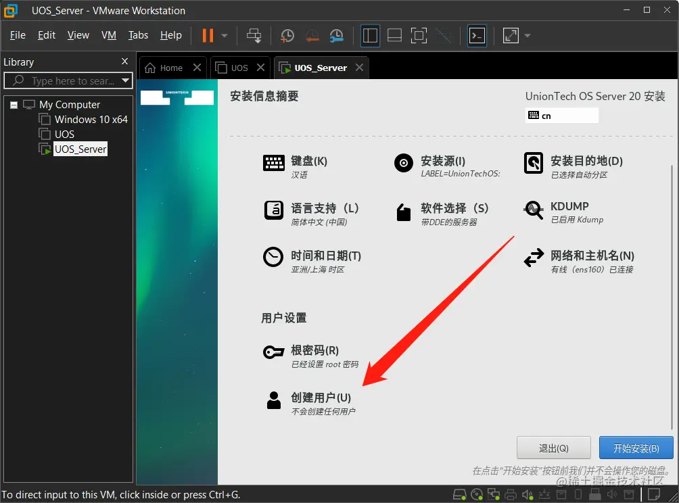Screen dimensions: 679x503
Task: Expand the power options dropdown arrow
Action: coord(225,36)
